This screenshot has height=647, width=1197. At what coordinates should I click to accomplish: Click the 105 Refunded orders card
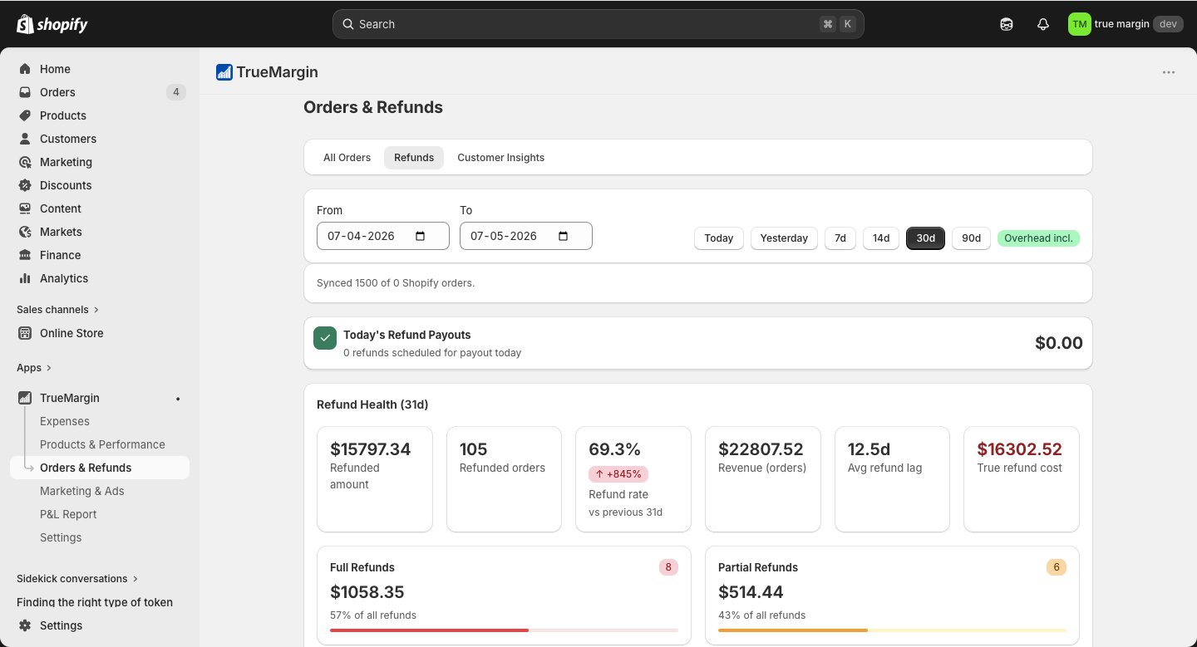(x=505, y=479)
